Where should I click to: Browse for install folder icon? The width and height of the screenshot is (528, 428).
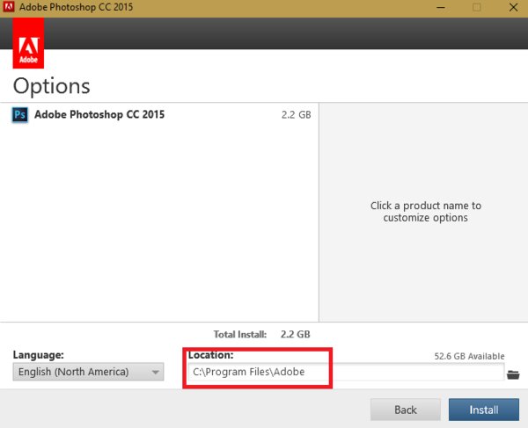pyautogui.click(x=513, y=374)
